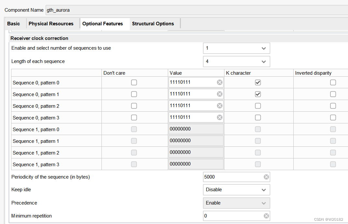Open number of sequences to use dropdown
Image resolution: width=348 pixels, height=224 pixels.
(x=236, y=48)
